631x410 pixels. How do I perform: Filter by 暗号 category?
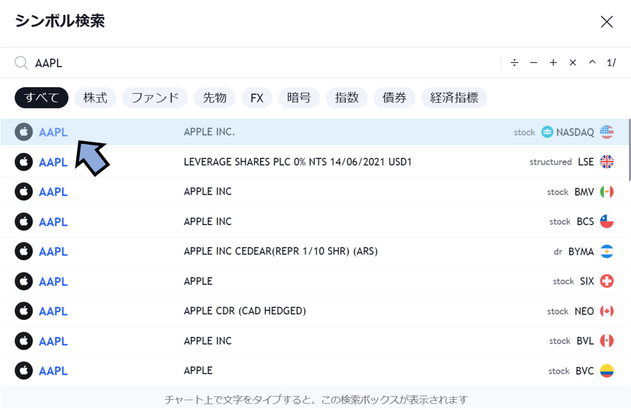click(299, 98)
